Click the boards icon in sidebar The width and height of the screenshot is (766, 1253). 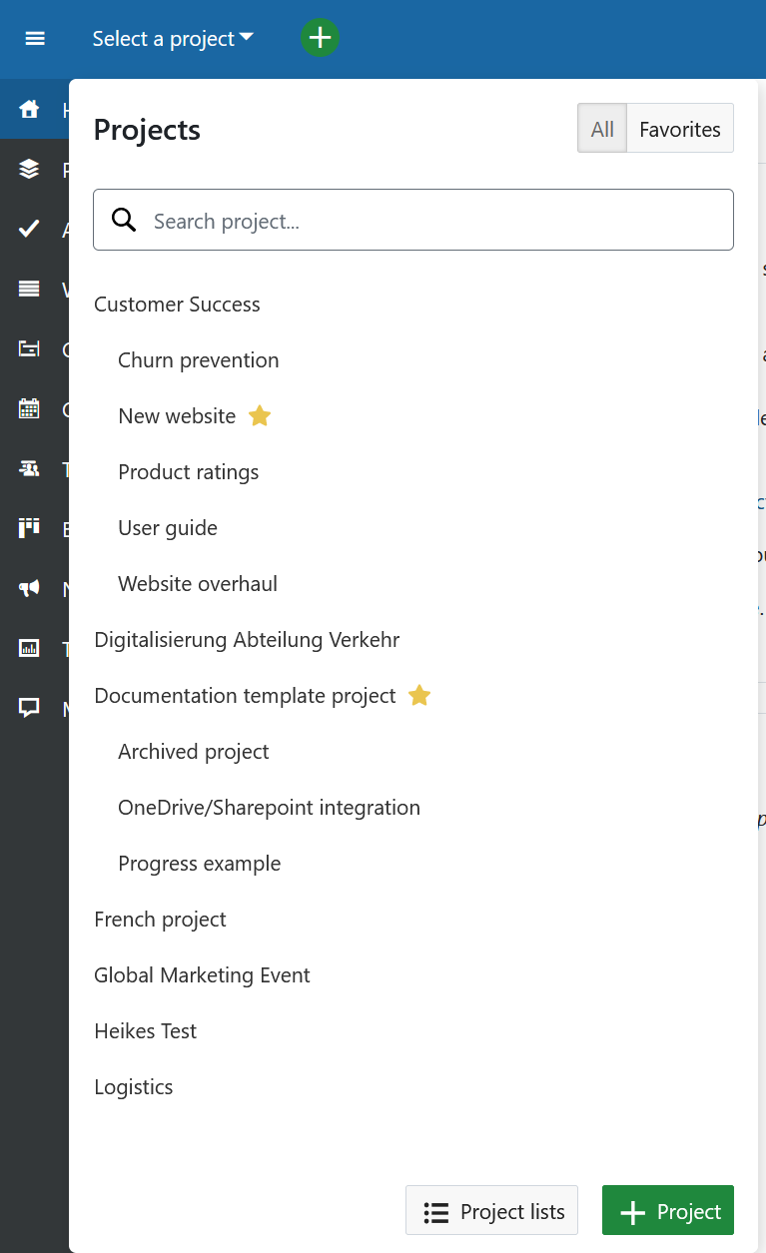pyautogui.click(x=30, y=529)
